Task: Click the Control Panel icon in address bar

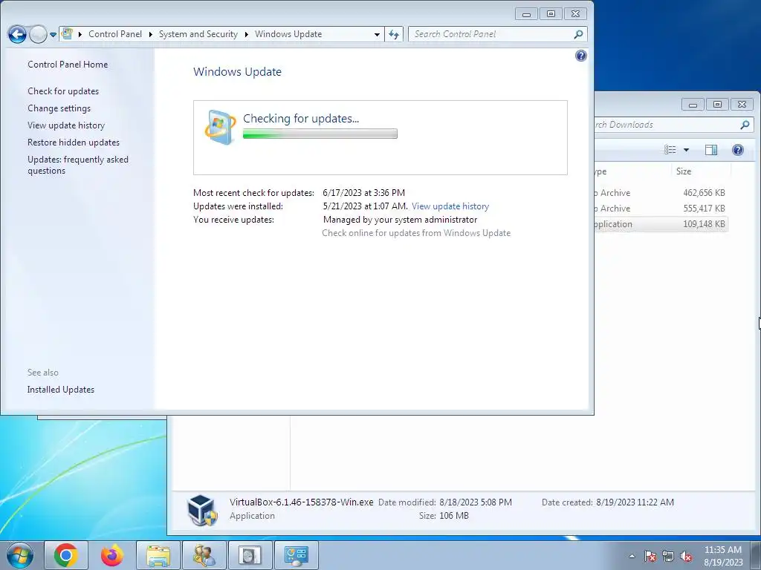Action: pos(67,34)
